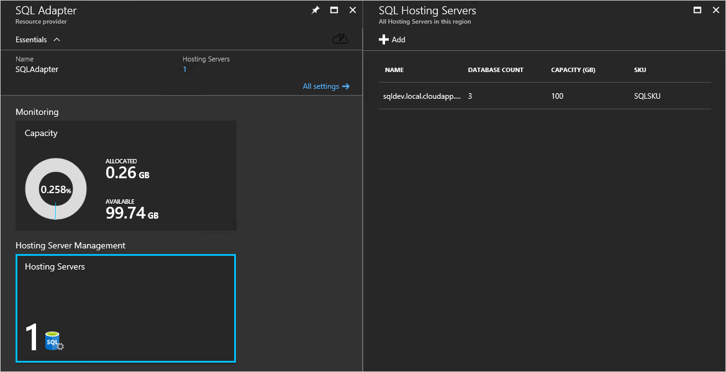Sort by the CAPACITY (GB) column header

(573, 70)
